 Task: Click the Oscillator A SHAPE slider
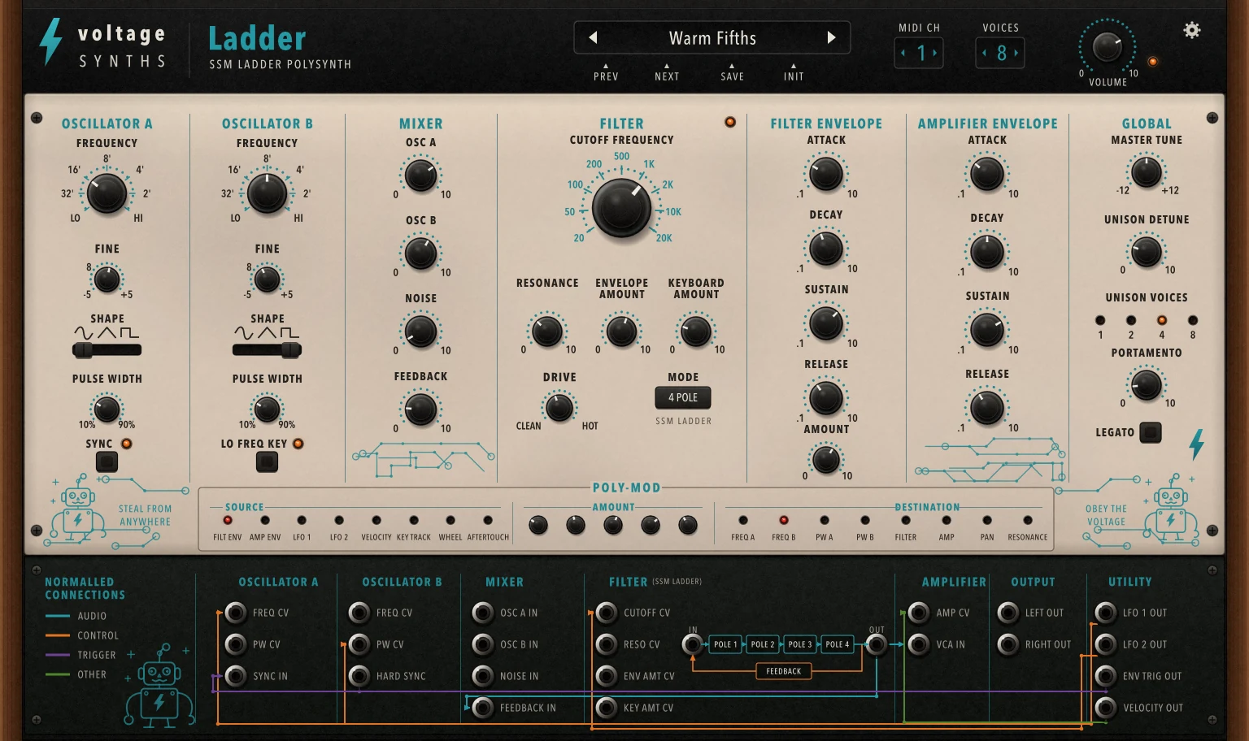[x=107, y=350]
